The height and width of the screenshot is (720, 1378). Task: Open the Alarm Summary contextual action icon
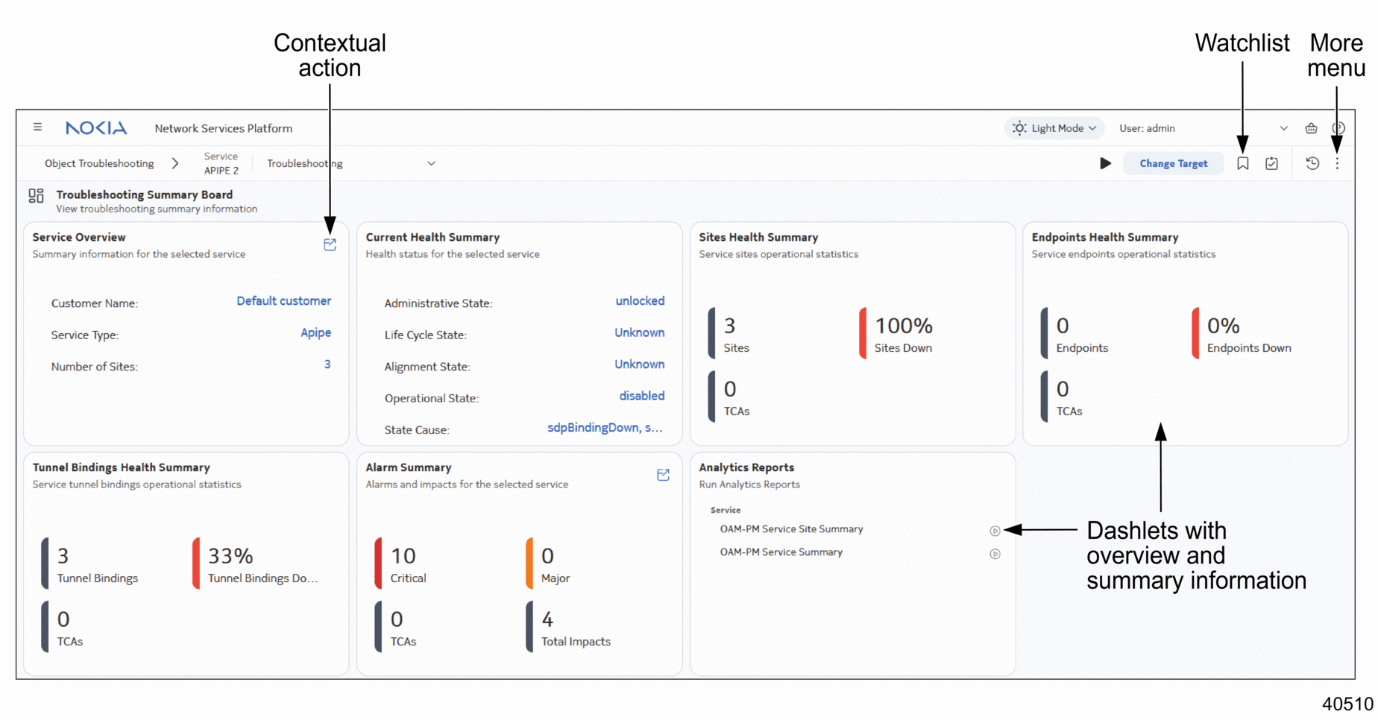(663, 475)
